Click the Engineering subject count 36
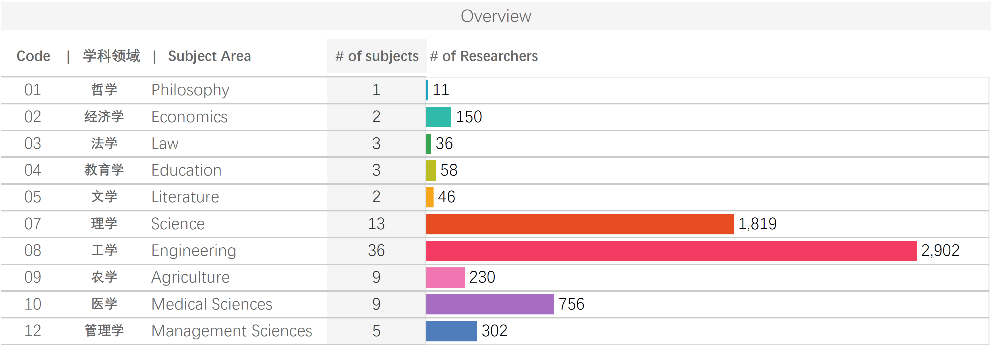 coord(376,251)
